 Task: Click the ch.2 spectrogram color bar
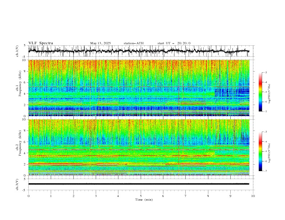point(260,151)
